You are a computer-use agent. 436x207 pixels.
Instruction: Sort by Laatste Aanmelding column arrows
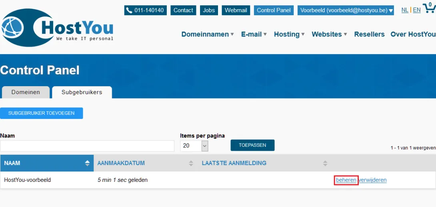click(325, 163)
